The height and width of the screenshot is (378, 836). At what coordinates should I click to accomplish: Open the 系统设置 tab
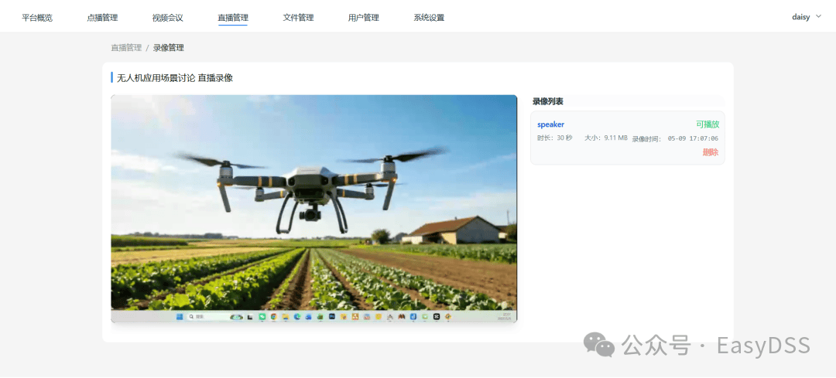pyautogui.click(x=429, y=18)
